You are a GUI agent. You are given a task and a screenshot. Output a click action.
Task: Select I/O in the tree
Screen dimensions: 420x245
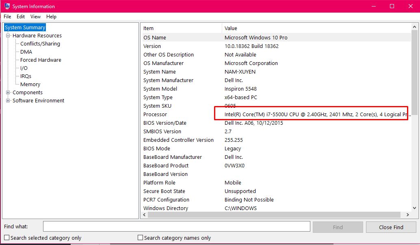point(24,68)
